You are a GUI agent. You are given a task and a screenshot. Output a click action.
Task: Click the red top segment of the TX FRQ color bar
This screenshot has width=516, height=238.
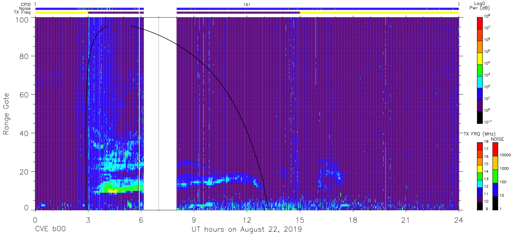480,146
